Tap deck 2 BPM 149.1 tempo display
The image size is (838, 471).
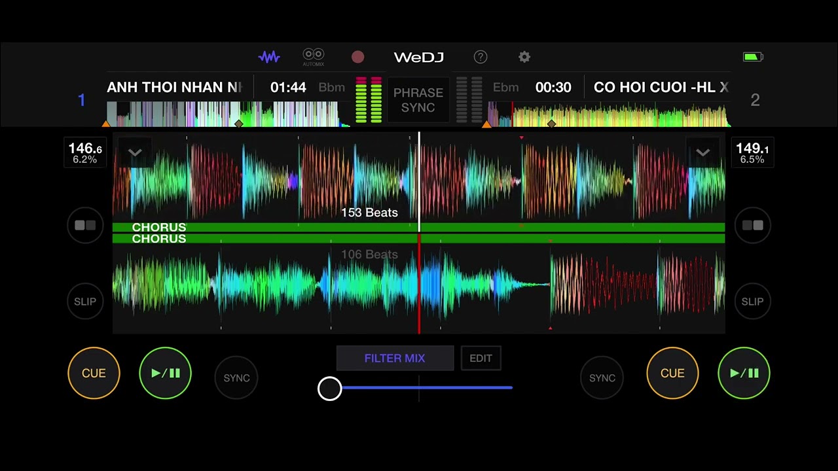(752, 153)
